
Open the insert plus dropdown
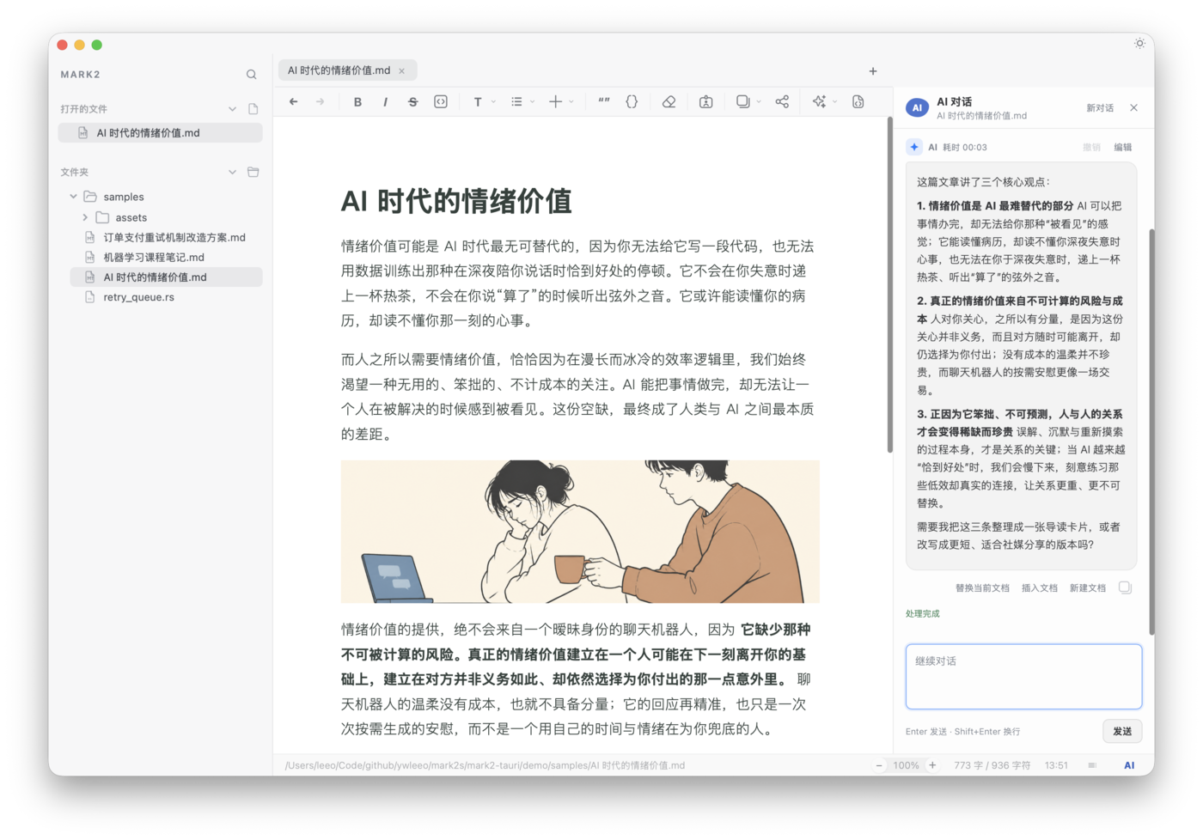(561, 101)
